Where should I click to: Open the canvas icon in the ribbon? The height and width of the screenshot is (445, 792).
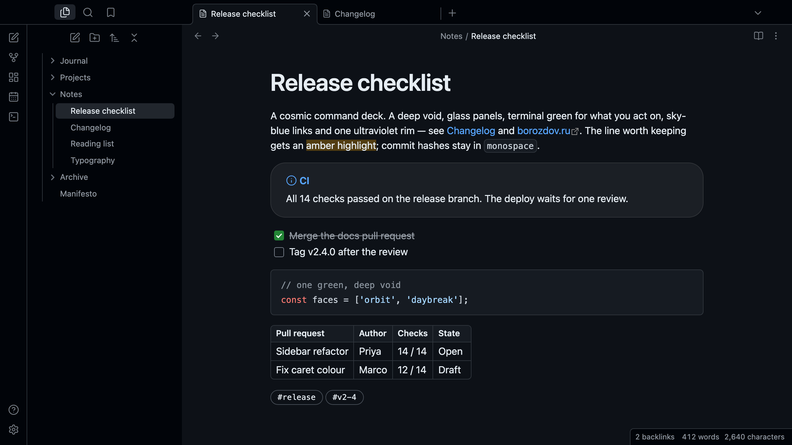[x=14, y=77]
